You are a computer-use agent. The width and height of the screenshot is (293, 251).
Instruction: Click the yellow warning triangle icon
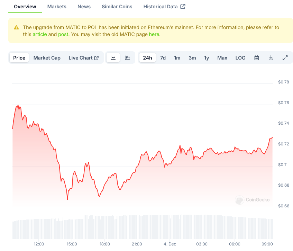pyautogui.click(x=16, y=27)
